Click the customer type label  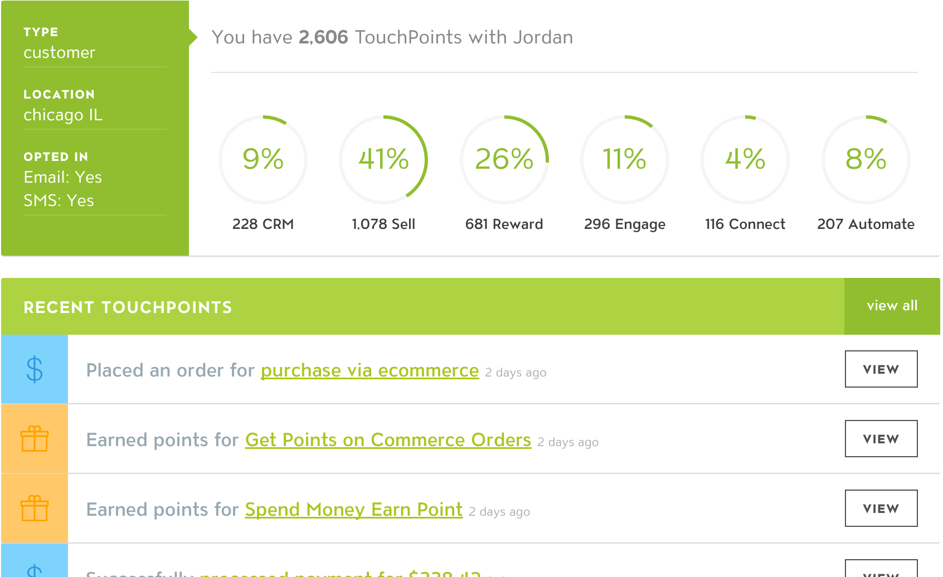(59, 52)
